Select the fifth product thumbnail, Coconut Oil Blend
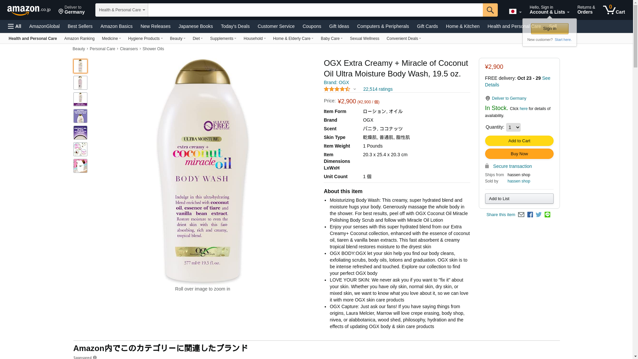 (x=80, y=133)
